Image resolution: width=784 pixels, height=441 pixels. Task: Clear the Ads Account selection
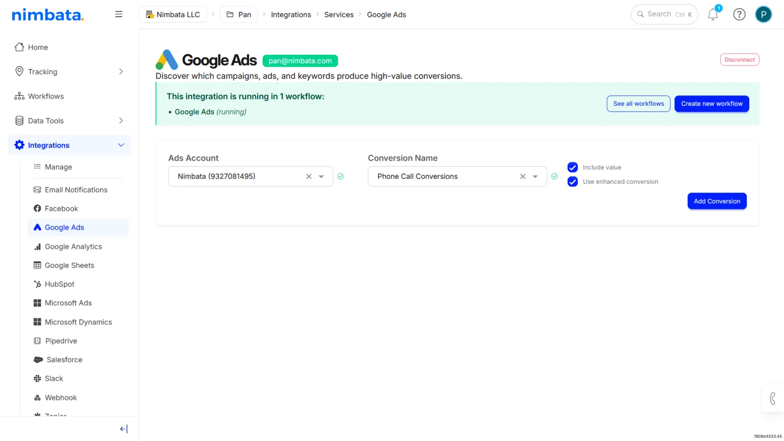point(309,176)
